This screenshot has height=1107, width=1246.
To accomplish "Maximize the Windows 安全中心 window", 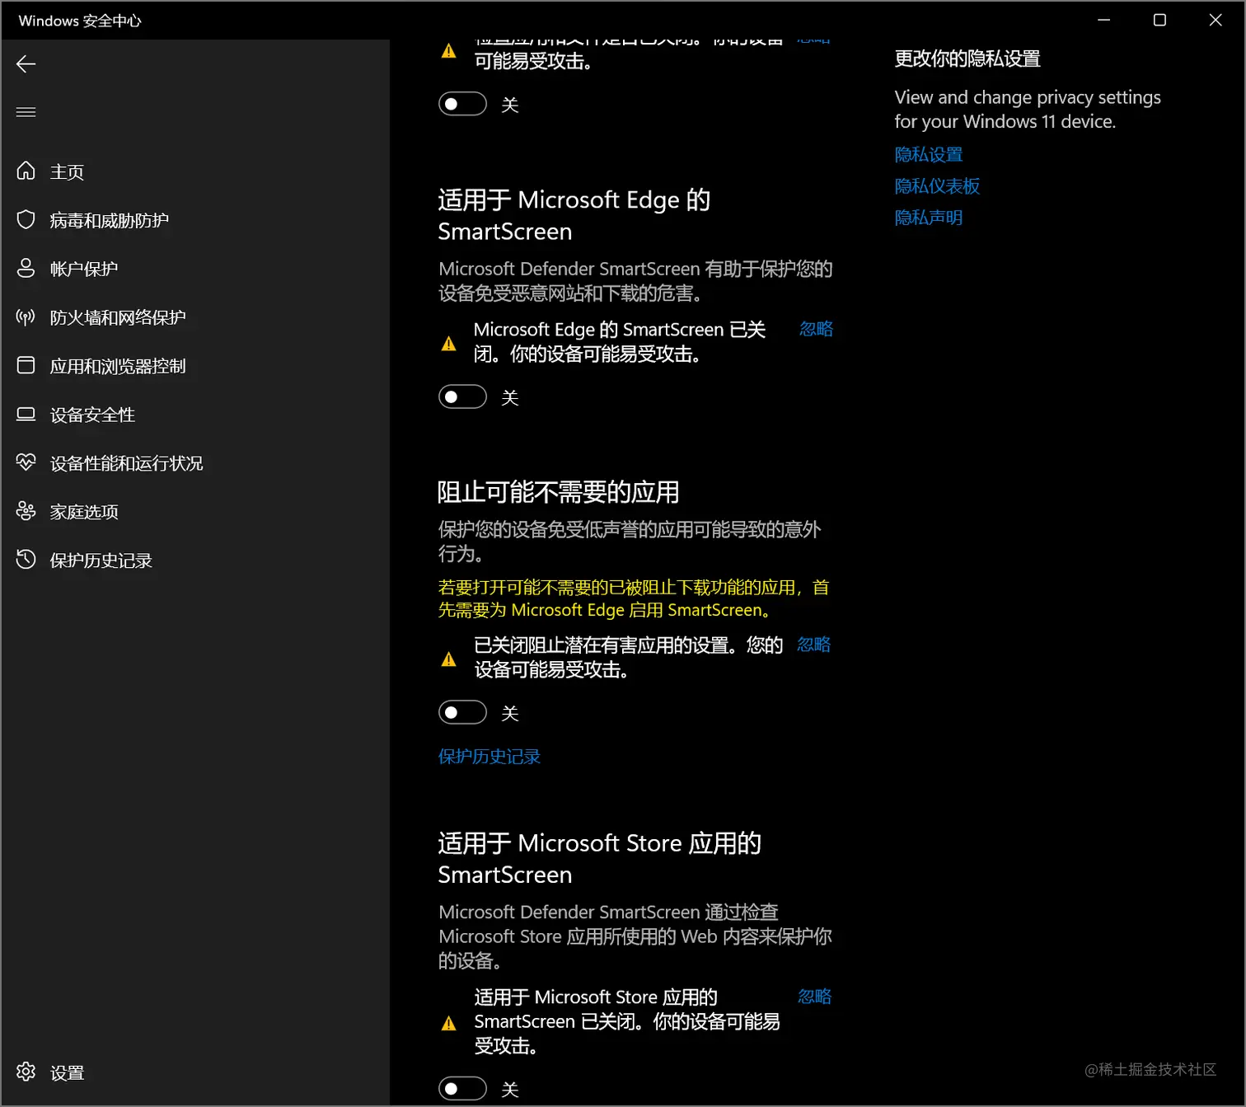I will coord(1159,20).
